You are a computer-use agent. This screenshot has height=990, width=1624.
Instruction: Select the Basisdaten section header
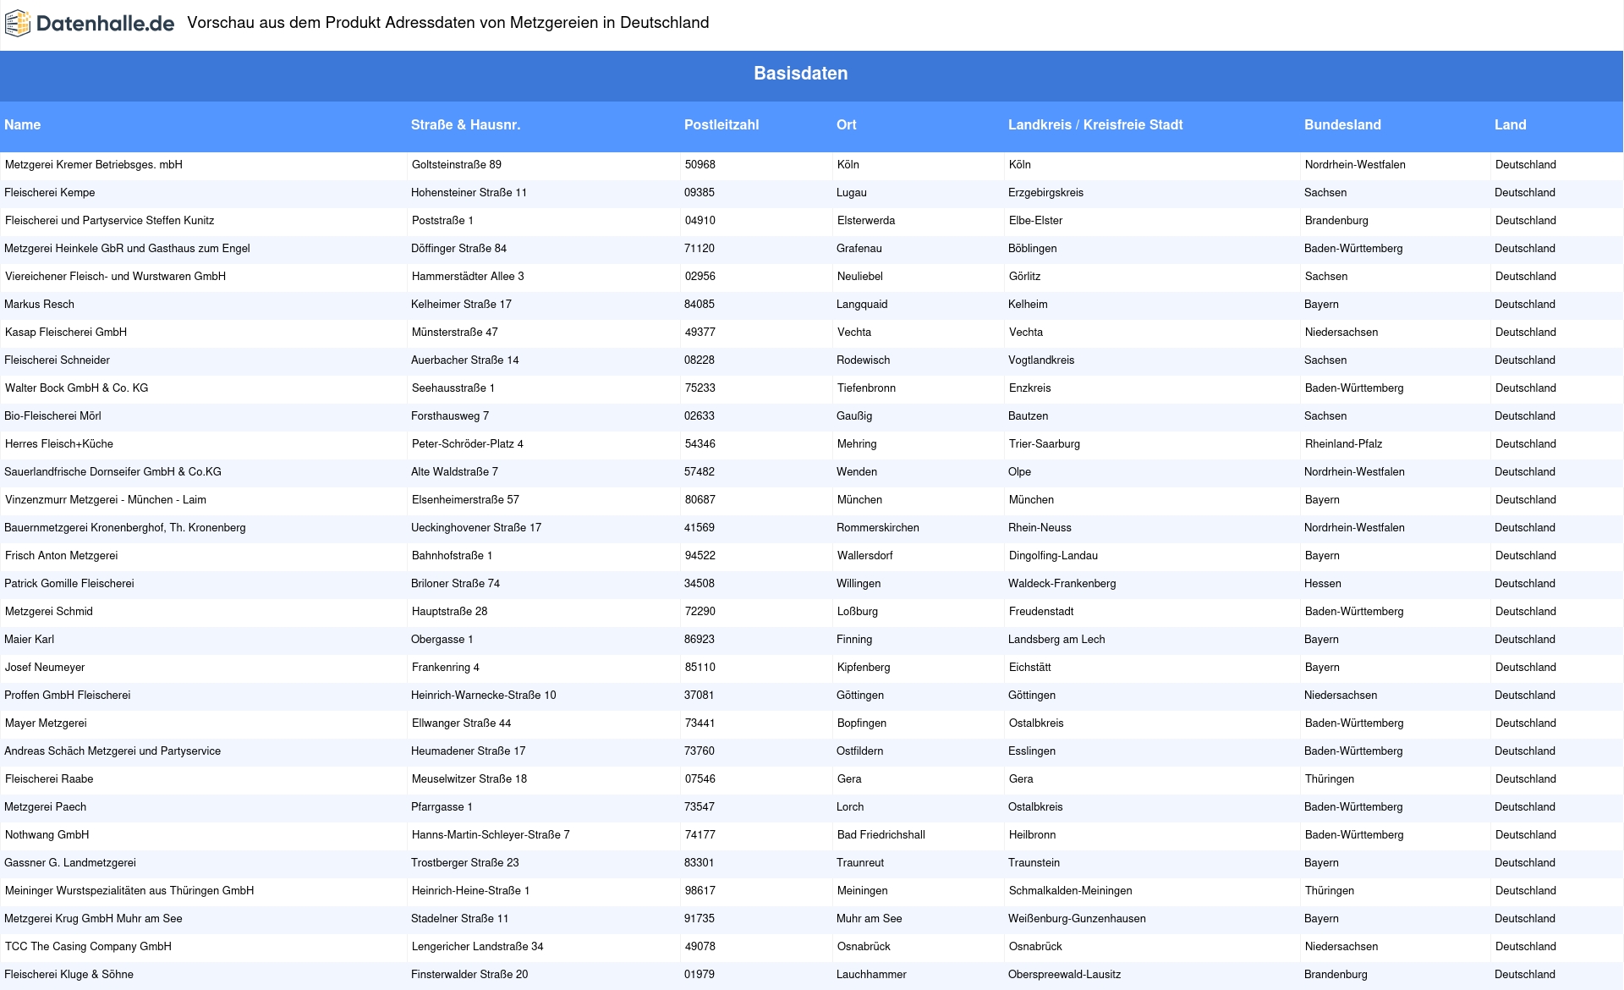pyautogui.click(x=800, y=74)
